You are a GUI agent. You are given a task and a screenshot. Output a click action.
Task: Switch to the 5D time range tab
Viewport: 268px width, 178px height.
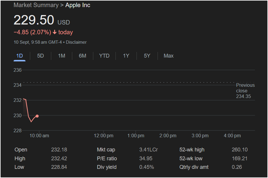click(x=41, y=56)
